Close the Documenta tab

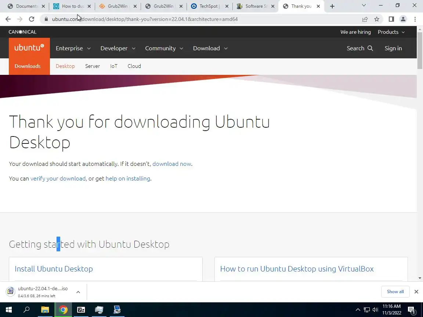43,6
